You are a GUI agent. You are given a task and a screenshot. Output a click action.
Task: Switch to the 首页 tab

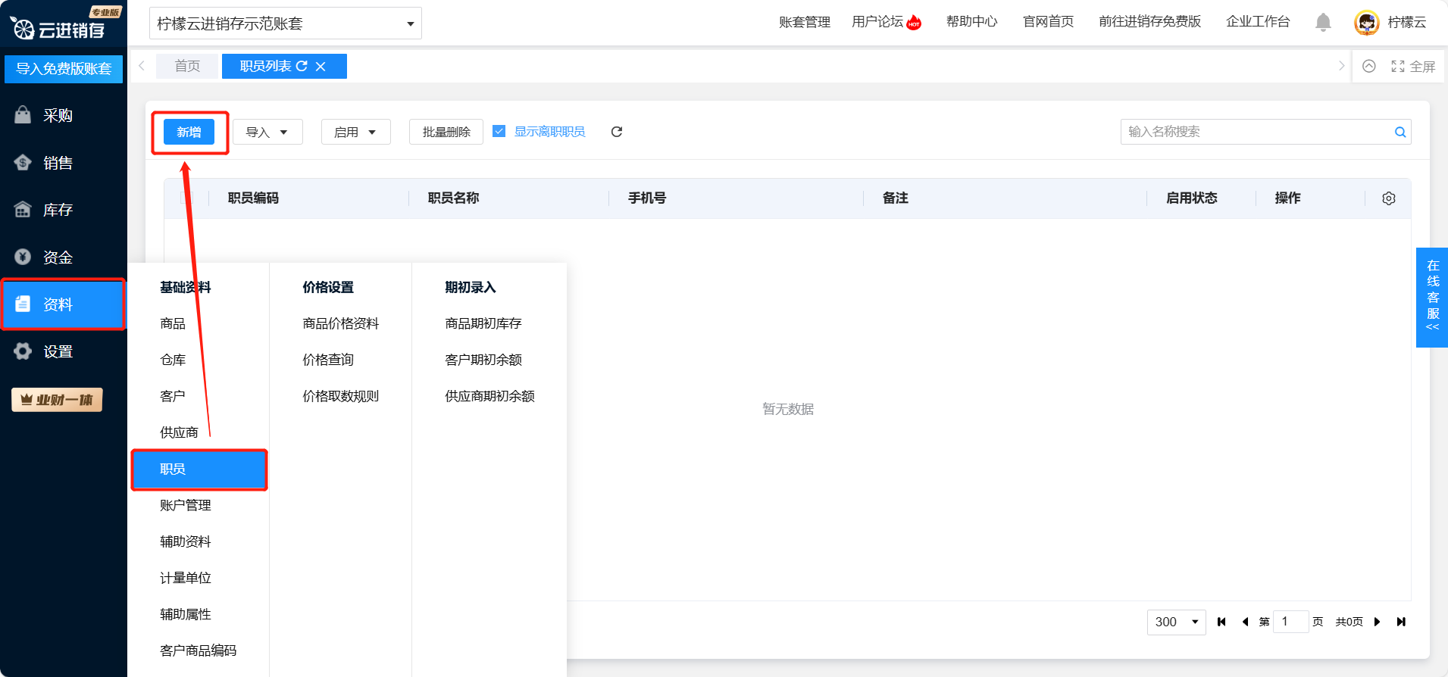[187, 66]
